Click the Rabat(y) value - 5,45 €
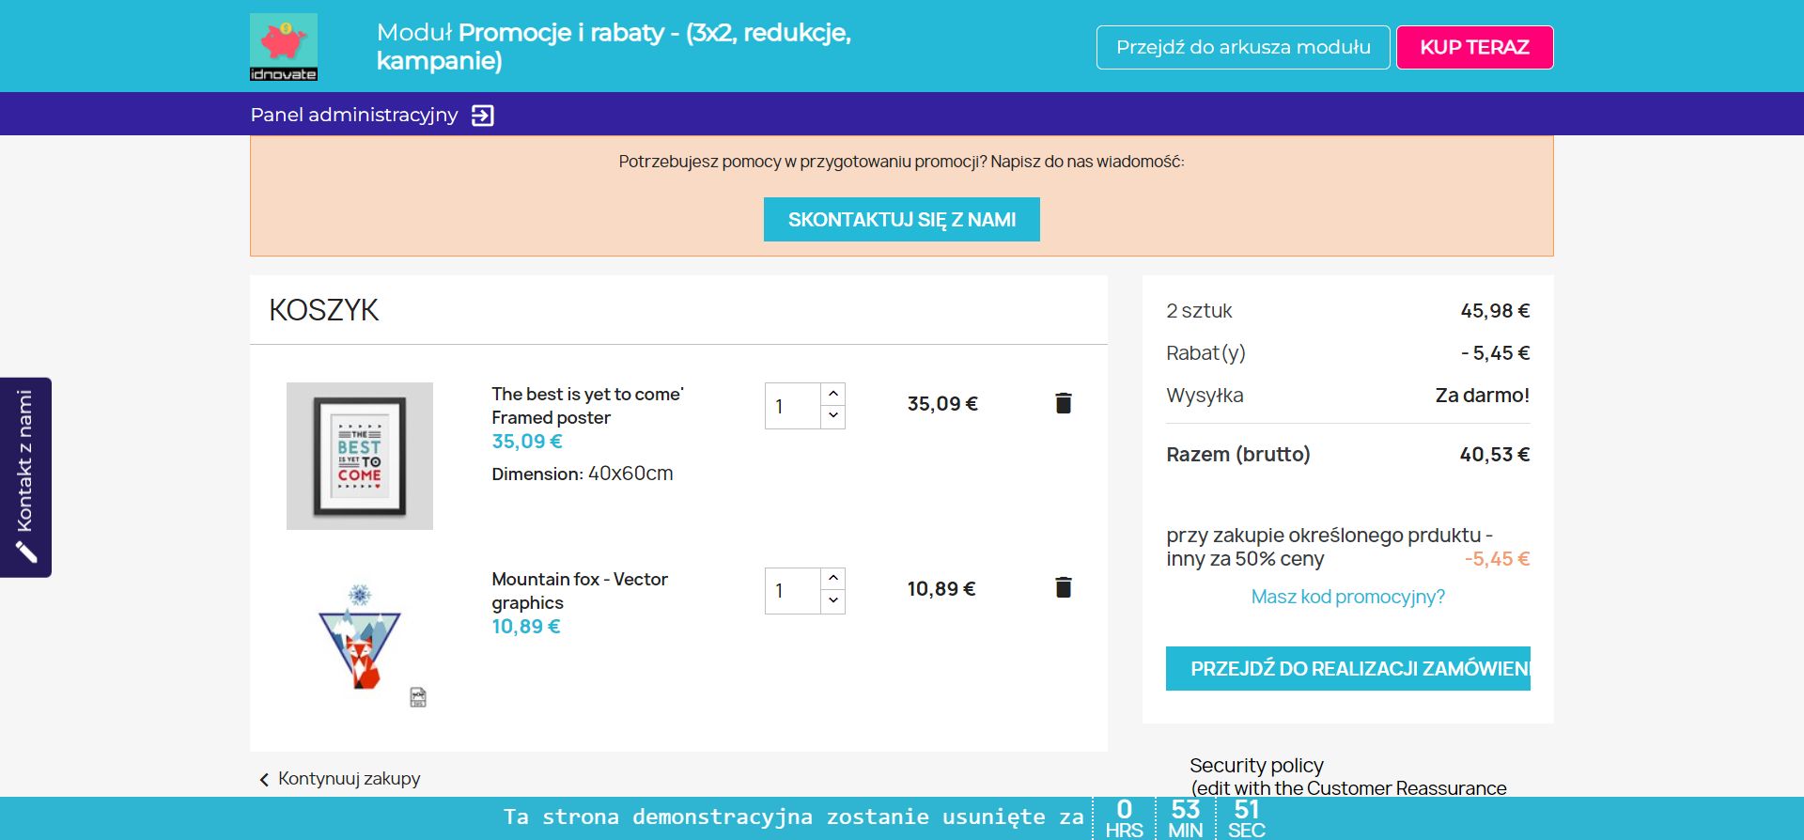Viewport: 1804px width, 840px height. (1495, 353)
